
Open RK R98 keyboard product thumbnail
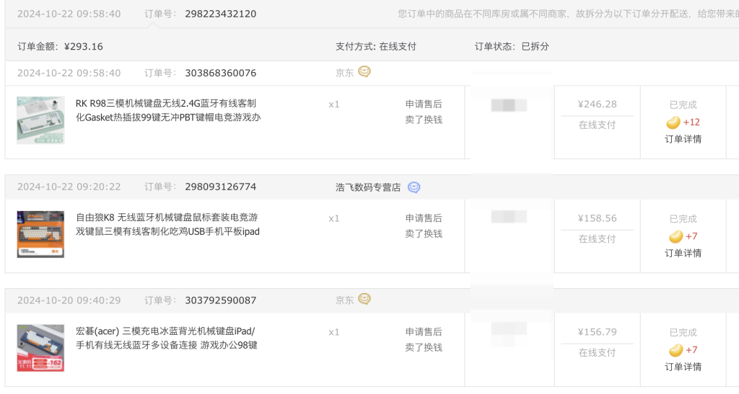[x=40, y=120]
